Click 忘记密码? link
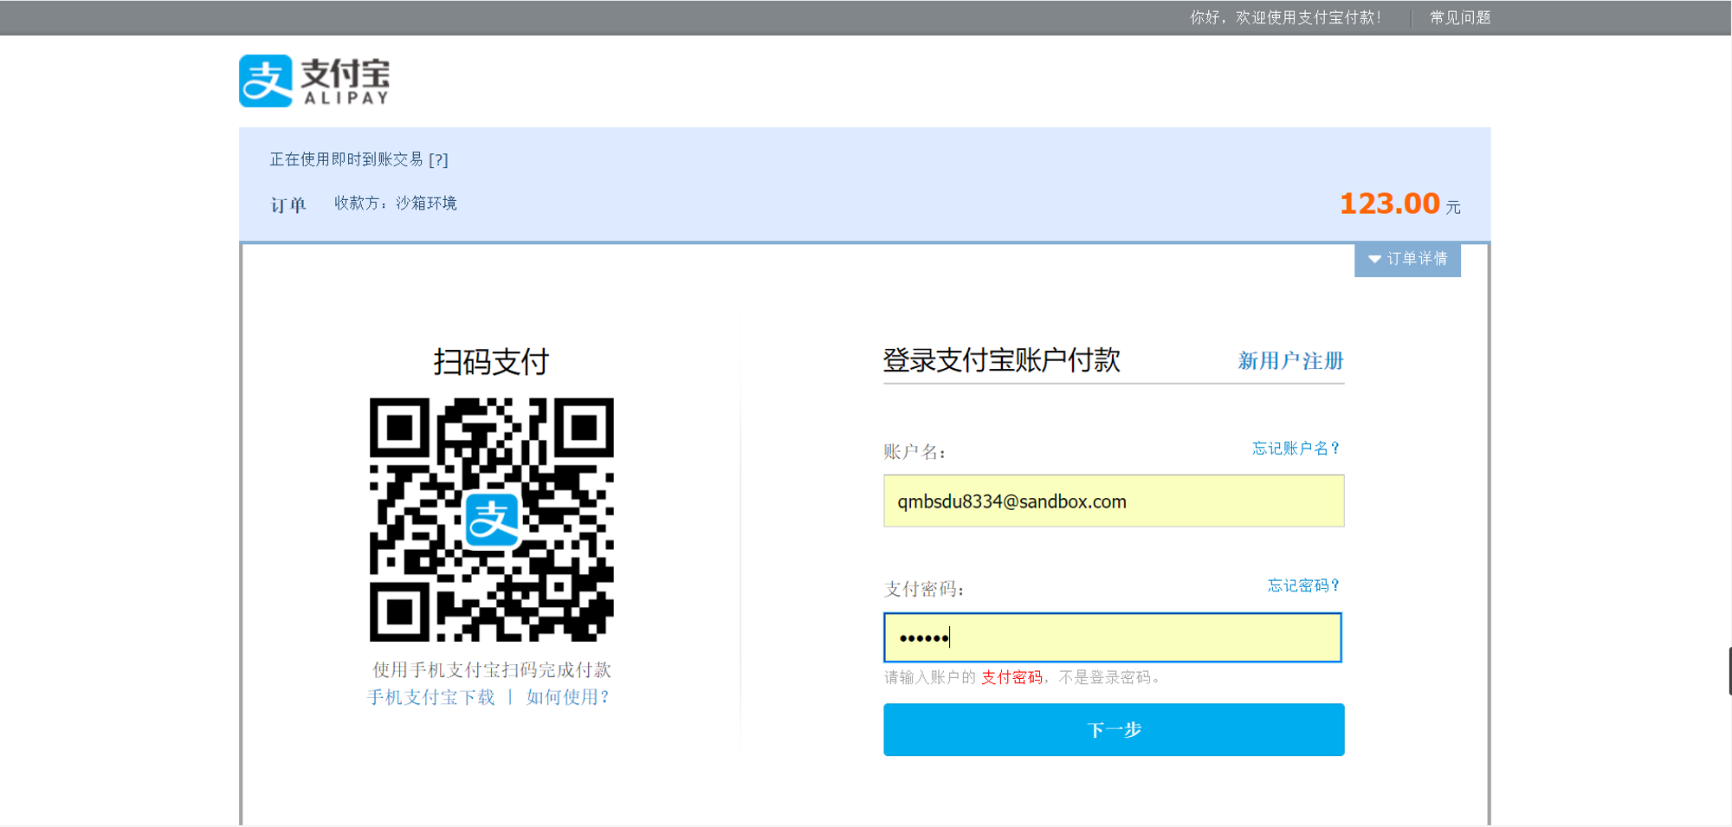 [1303, 586]
